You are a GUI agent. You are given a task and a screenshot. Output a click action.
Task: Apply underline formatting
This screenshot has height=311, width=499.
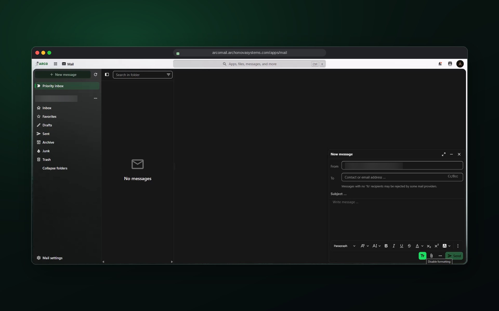pyautogui.click(x=402, y=246)
